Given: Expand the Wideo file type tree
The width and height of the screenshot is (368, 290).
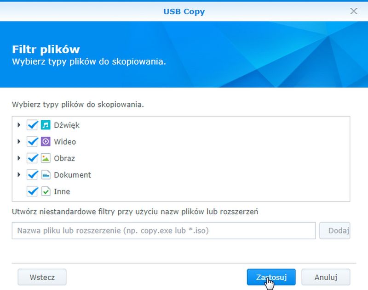Looking at the screenshot, I should click(x=19, y=142).
